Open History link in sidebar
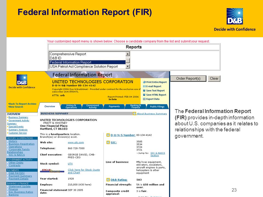The image size is (263, 197). tap(13, 141)
